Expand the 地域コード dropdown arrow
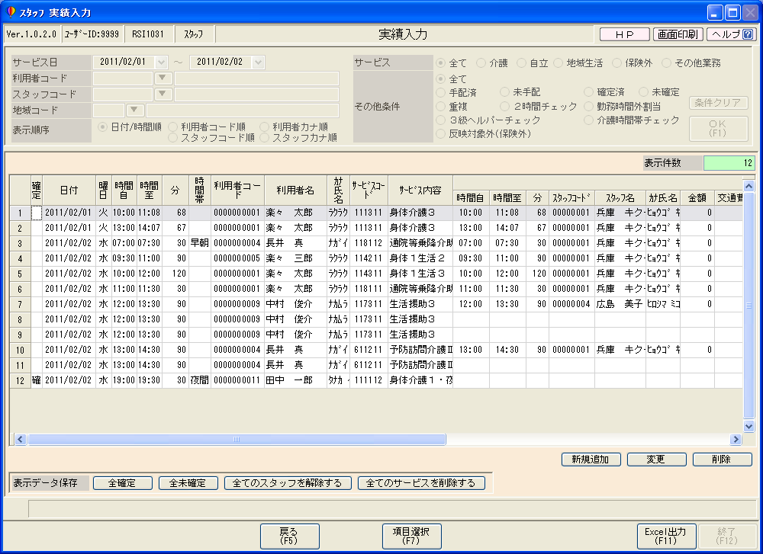The height and width of the screenshot is (554, 763). 135,110
